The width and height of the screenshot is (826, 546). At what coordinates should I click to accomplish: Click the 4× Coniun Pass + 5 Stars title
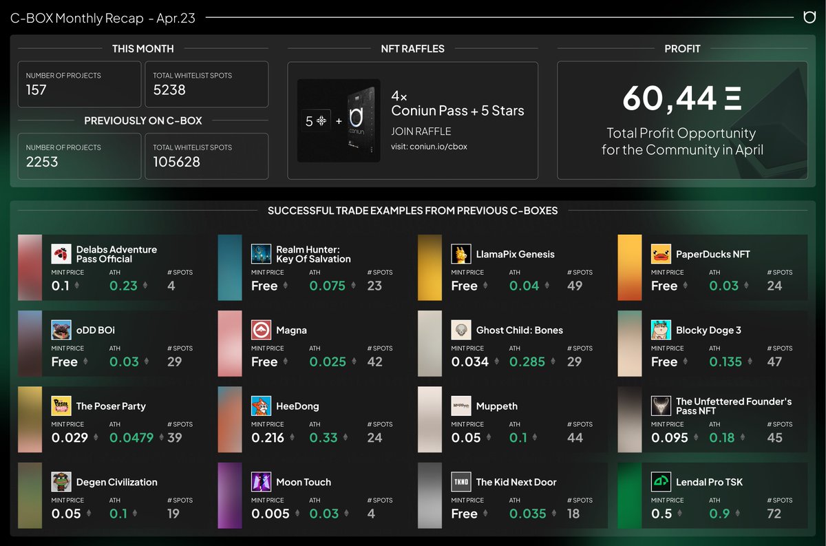(x=458, y=104)
